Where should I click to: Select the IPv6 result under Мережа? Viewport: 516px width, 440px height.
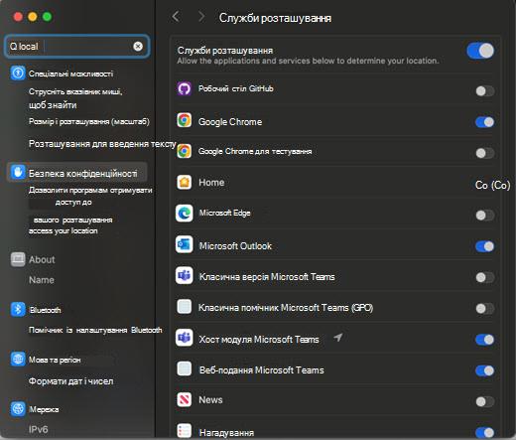click(x=38, y=429)
